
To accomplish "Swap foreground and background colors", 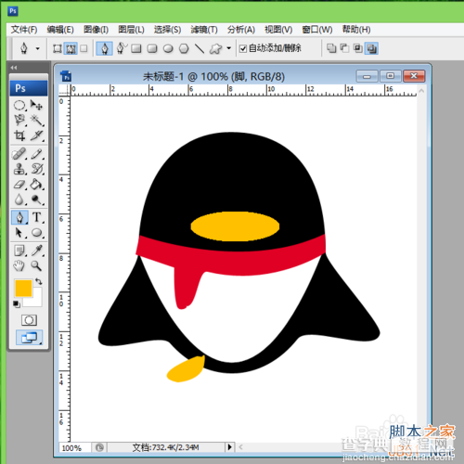I will pos(39,281).
